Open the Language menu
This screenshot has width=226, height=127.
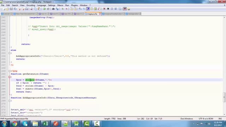click(x=42, y=5)
